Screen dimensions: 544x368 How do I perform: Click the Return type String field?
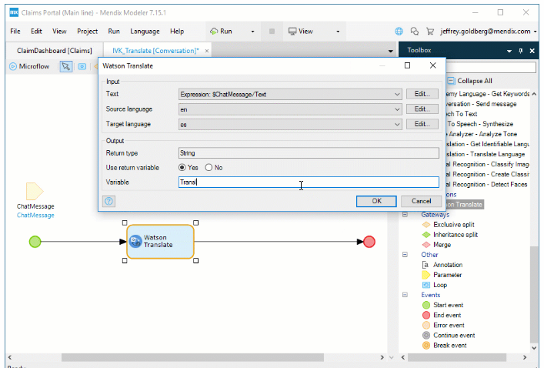pyautogui.click(x=309, y=153)
